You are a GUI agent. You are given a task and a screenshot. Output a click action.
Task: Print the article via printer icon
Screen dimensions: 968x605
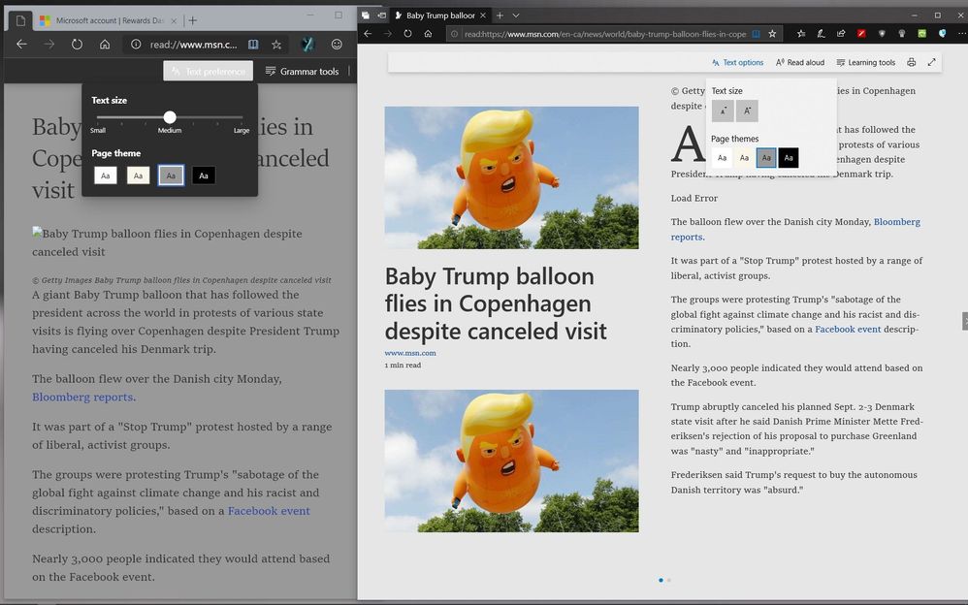point(911,62)
